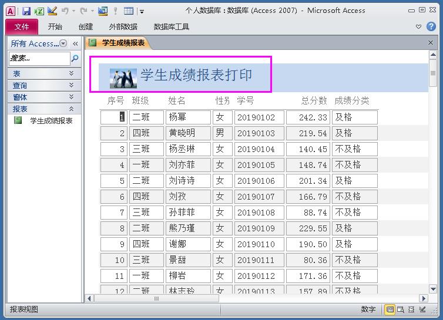Image resolution: width=443 pixels, height=320 pixels.
Task: Expand the 窗体 group in navigation pane
Action: click(44, 97)
